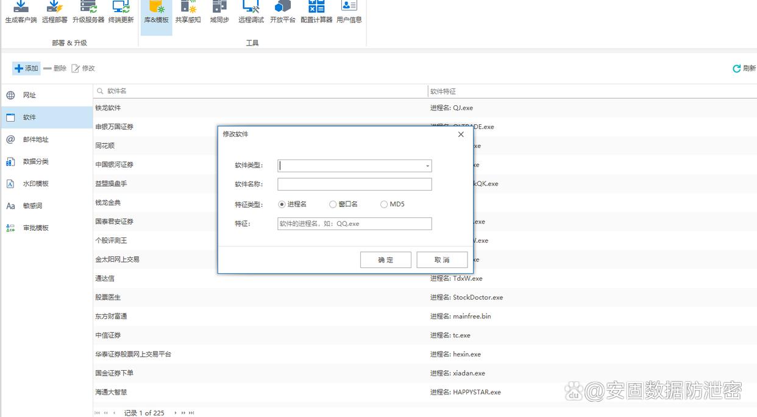Select the 共享感知 tool icon
Image resolution: width=757 pixels, height=417 pixels.
coord(188,9)
